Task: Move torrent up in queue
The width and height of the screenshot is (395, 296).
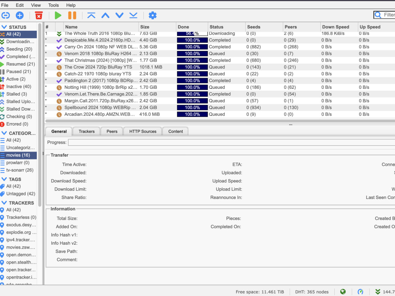Action: tap(105, 15)
